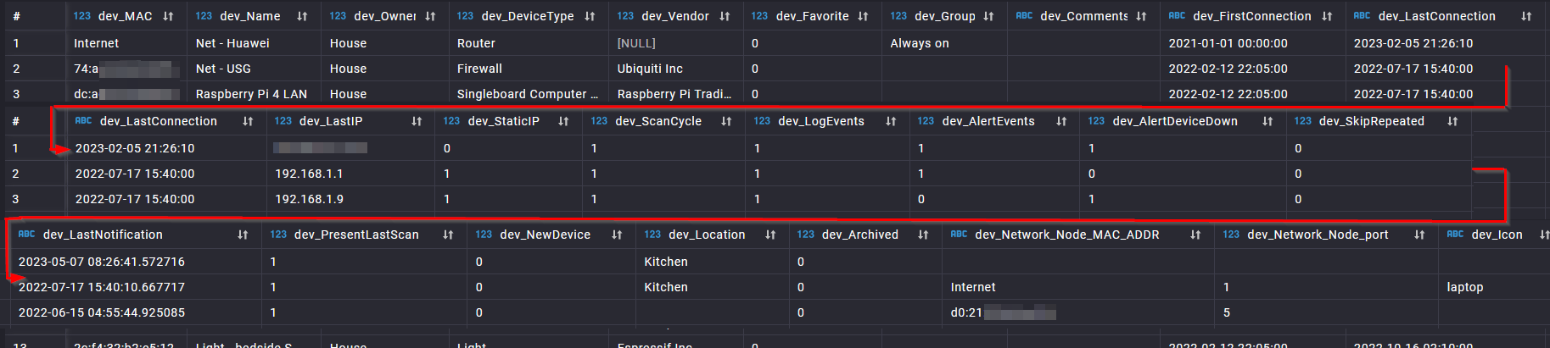Screen dimensions: 1550x348
Task: Select the "Ubiquiti Inc" vendor cell
Action: [650, 69]
